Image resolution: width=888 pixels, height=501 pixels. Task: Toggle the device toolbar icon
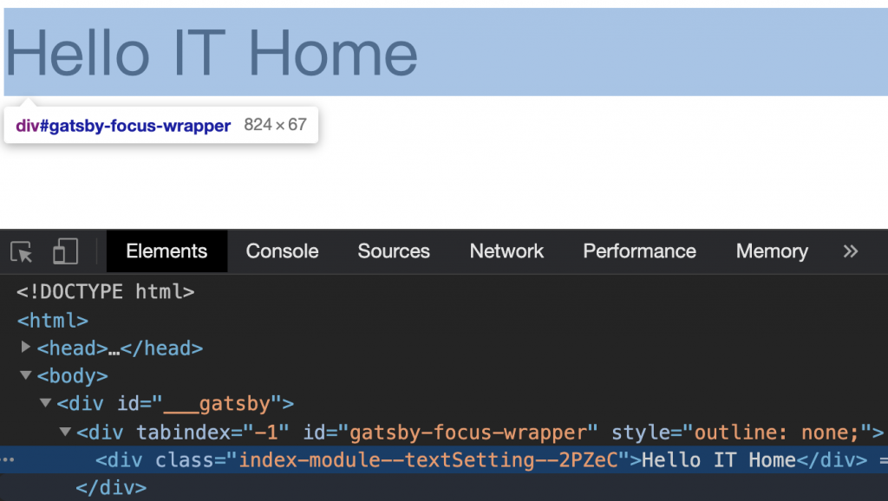pyautogui.click(x=65, y=251)
